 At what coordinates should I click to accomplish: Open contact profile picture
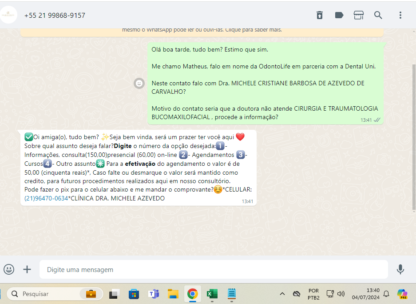point(8,15)
